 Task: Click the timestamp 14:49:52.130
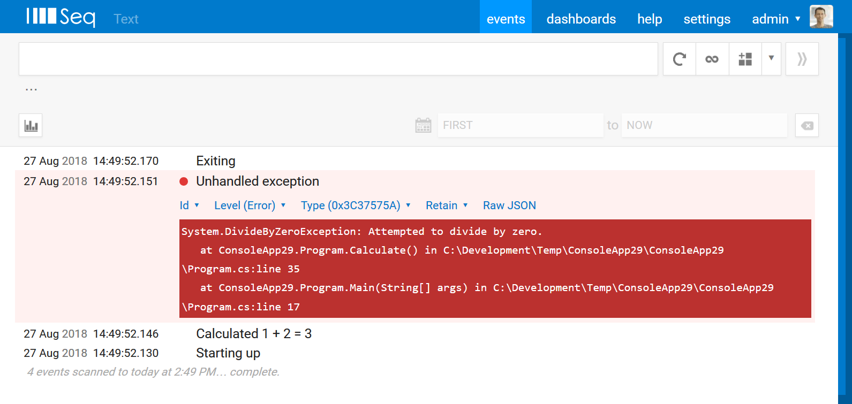tap(126, 353)
